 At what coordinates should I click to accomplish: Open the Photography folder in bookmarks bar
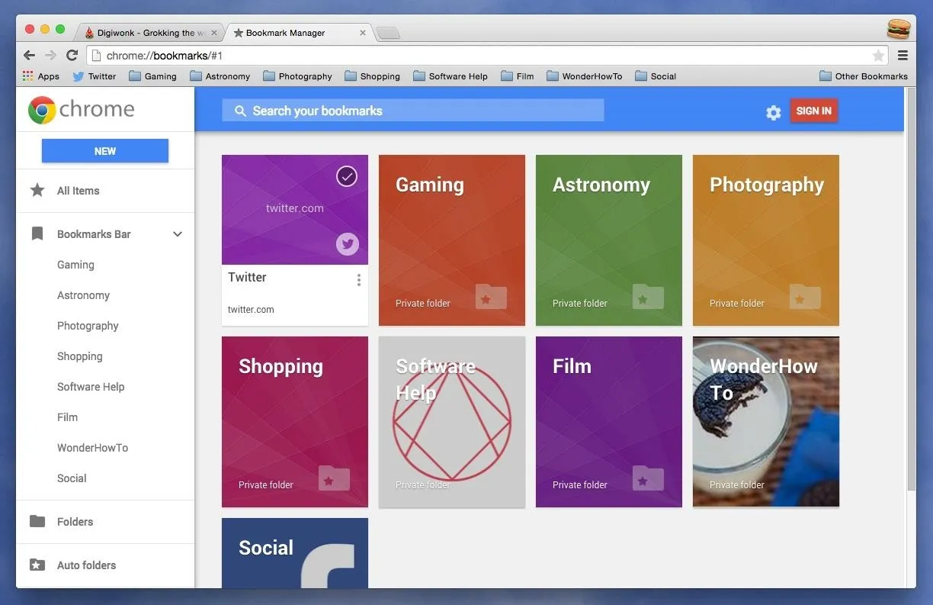point(297,76)
